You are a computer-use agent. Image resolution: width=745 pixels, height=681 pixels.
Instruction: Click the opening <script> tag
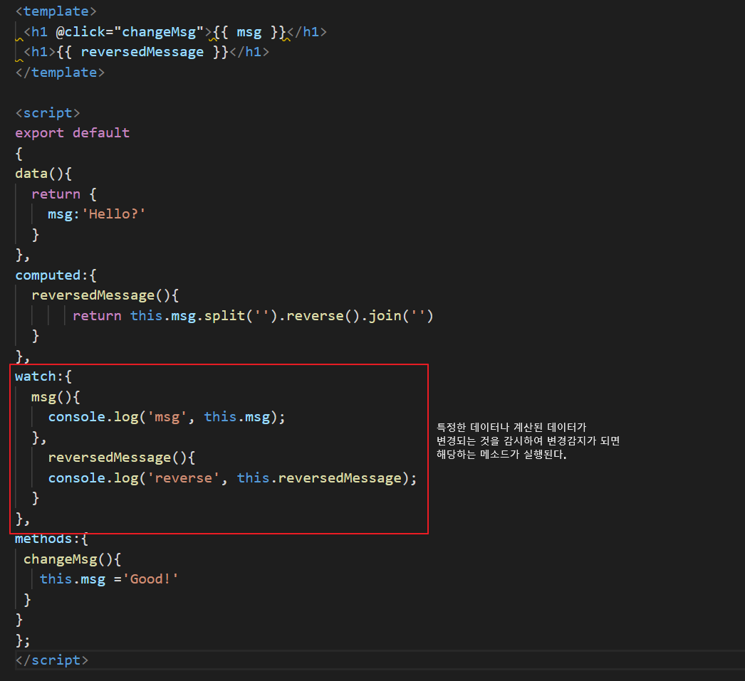click(x=48, y=113)
